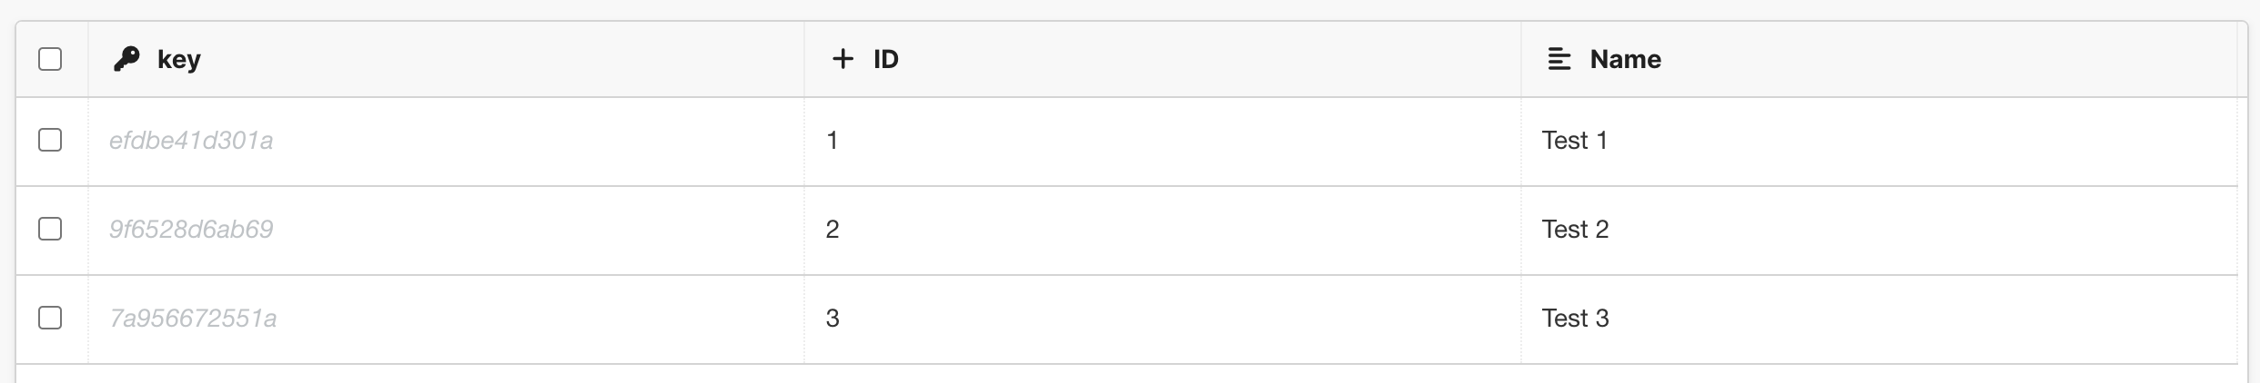Select key cell efdbe41d301a
Viewport: 2260px width, 383px height.
pyautogui.click(x=191, y=141)
